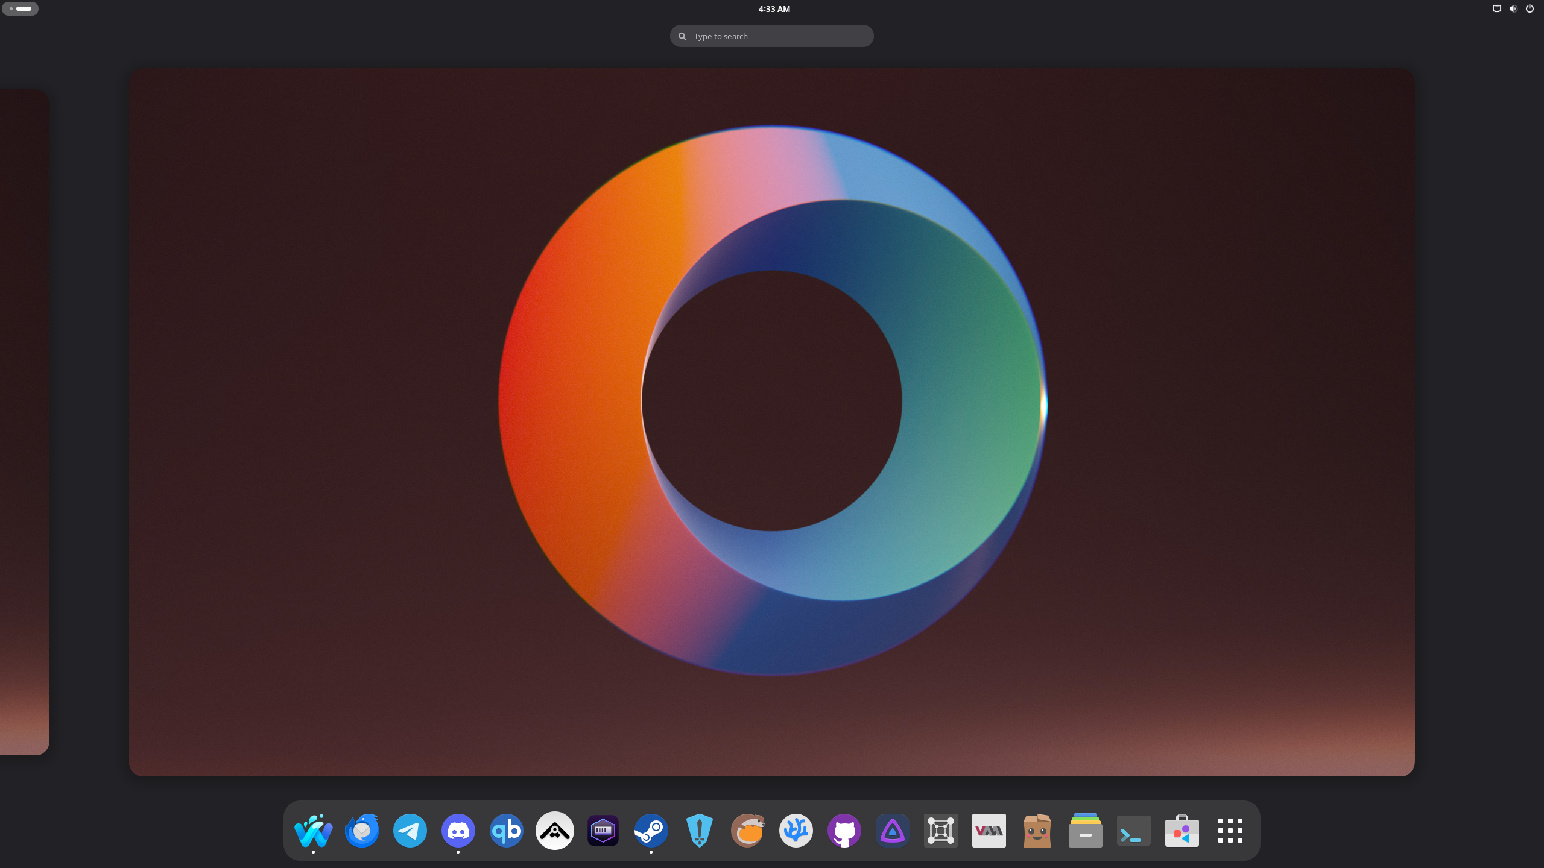Image resolution: width=1544 pixels, height=868 pixels.
Task: Open Discord from the dock
Action: pyautogui.click(x=458, y=831)
